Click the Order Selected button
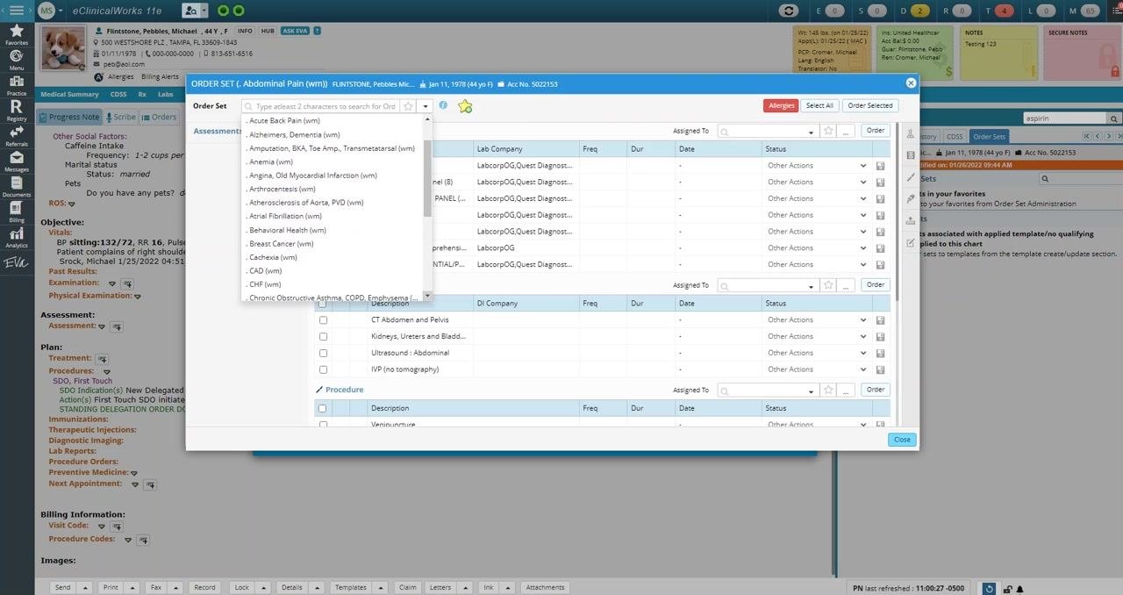 tap(869, 105)
